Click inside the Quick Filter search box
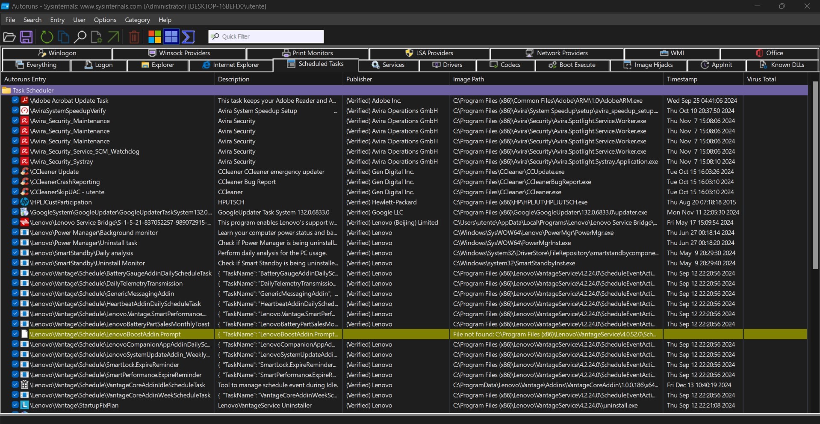This screenshot has height=424, width=820. click(271, 37)
